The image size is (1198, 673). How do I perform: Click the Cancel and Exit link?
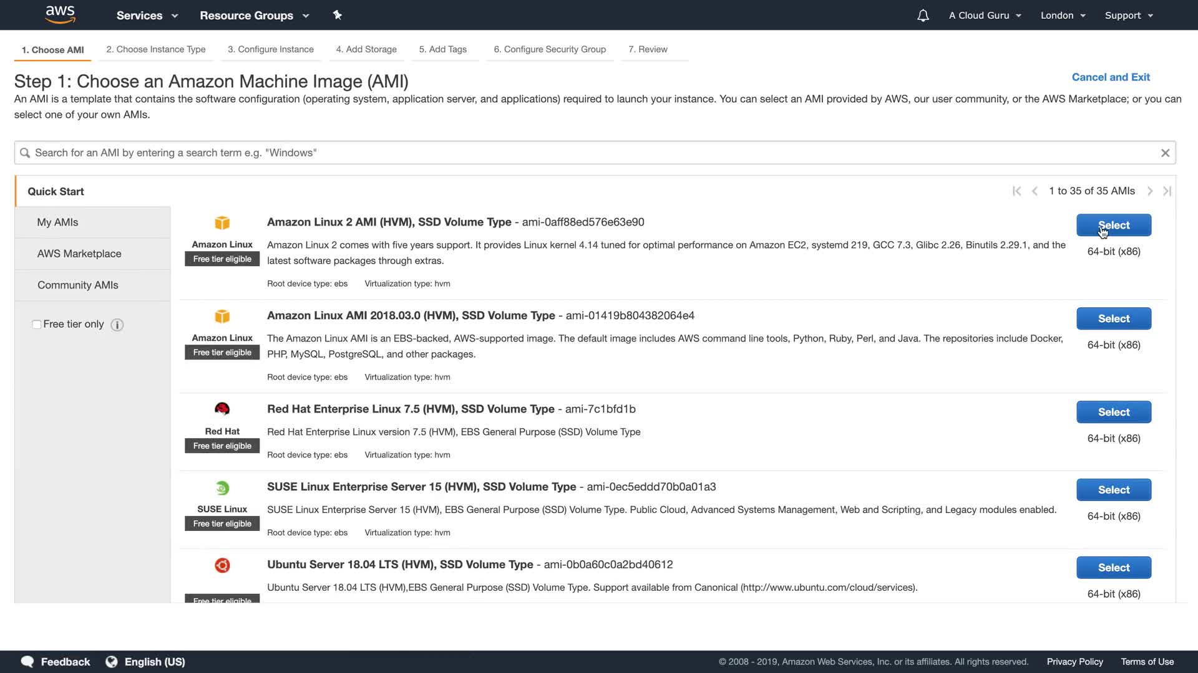(x=1111, y=77)
